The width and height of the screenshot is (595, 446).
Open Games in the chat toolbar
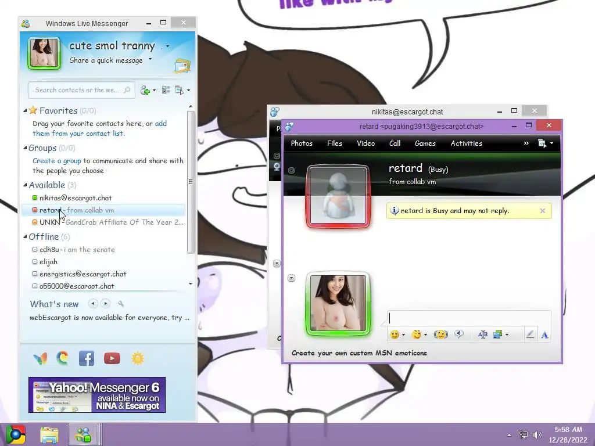point(425,143)
